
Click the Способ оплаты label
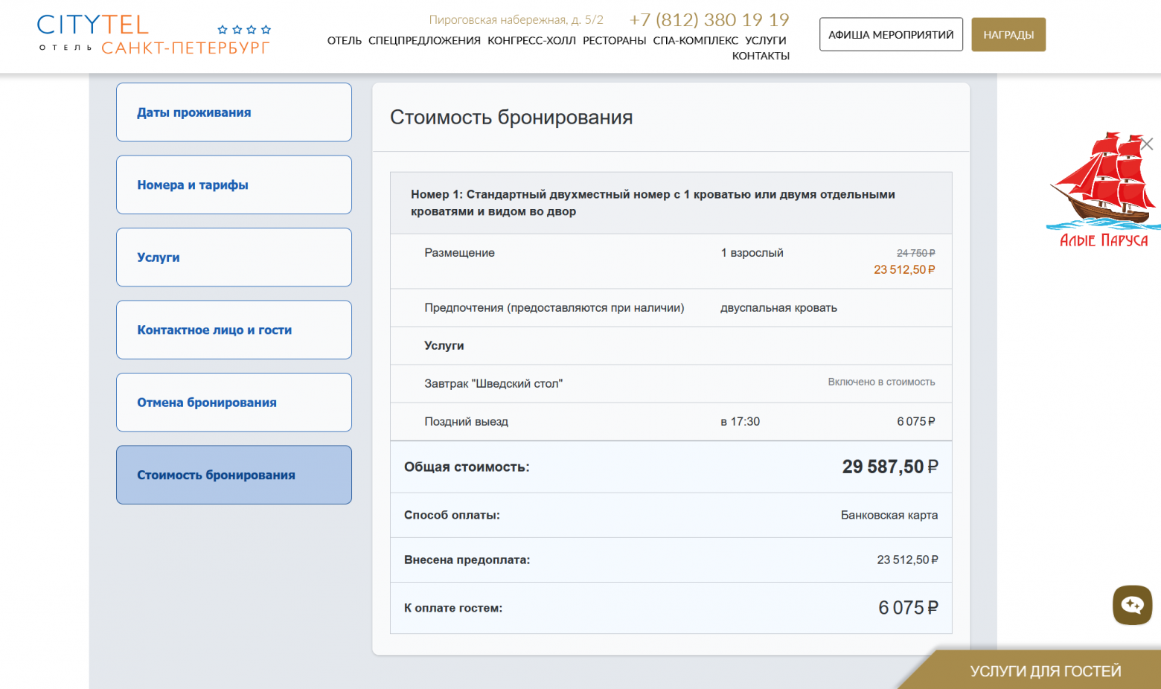(452, 515)
